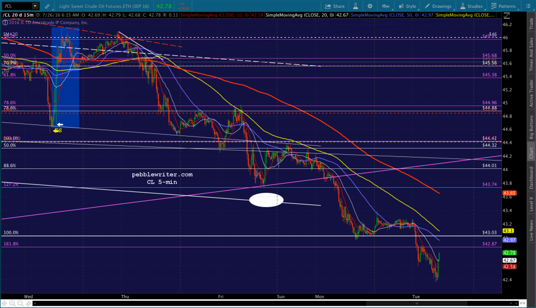Image resolution: width=536 pixels, height=308 pixels.
Task: Click the flask icon next to Share
Action: click(x=355, y=6)
